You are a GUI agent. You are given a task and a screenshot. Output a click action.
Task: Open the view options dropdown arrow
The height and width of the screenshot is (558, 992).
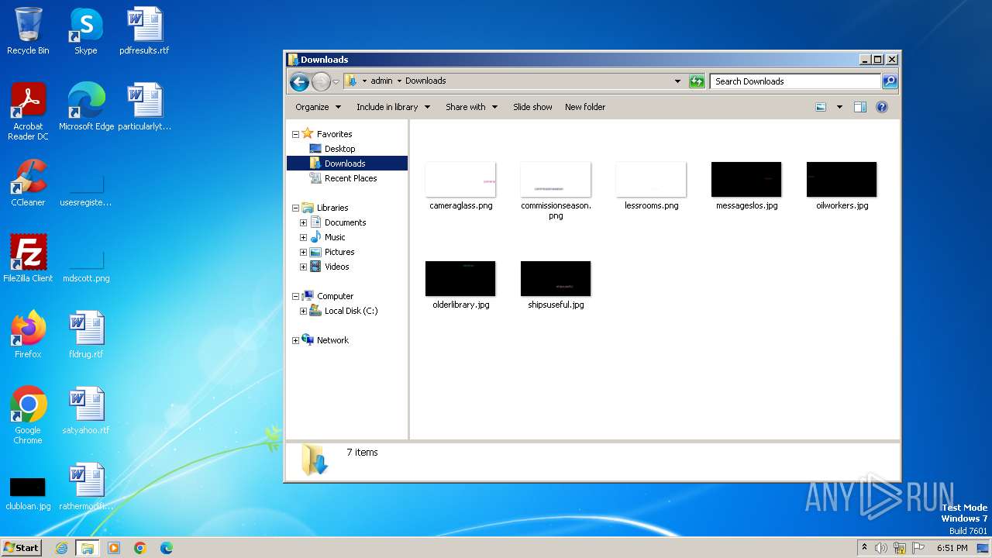[839, 107]
